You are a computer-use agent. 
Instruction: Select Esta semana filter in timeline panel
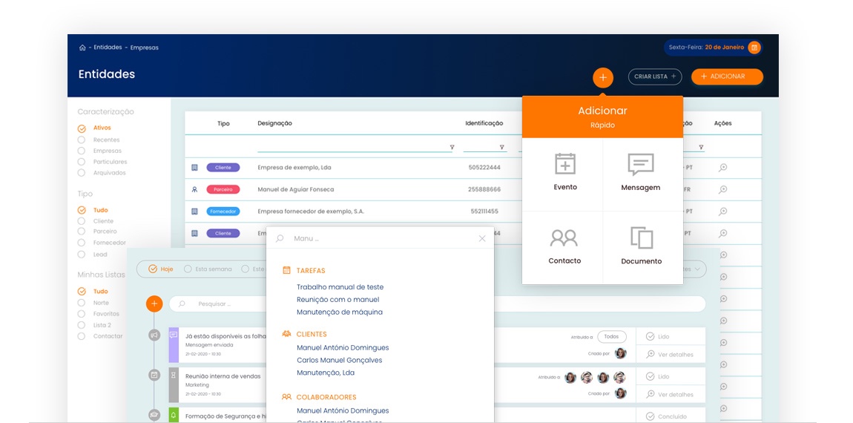(208, 269)
